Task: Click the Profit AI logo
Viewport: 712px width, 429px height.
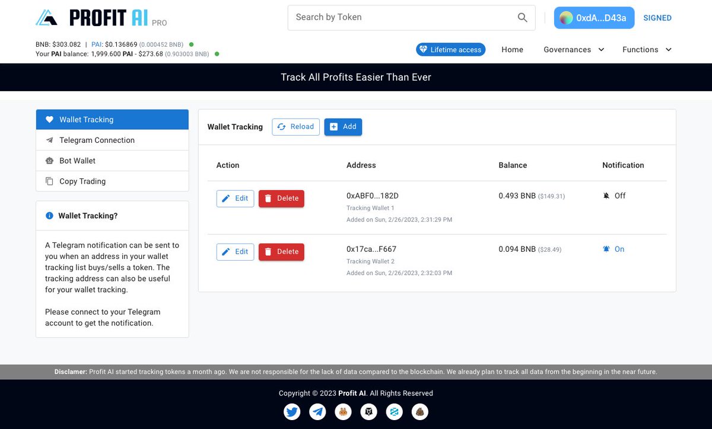Action: (x=101, y=18)
